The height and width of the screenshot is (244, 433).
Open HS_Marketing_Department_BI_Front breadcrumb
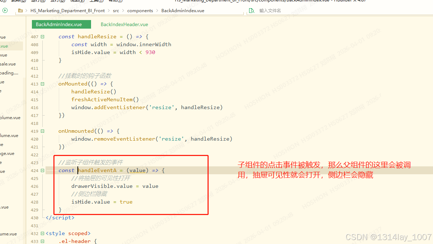(67, 11)
